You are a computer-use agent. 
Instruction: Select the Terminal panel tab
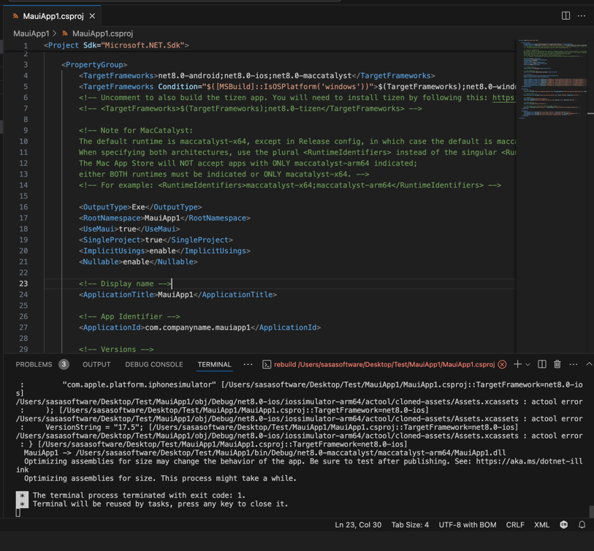click(x=214, y=364)
